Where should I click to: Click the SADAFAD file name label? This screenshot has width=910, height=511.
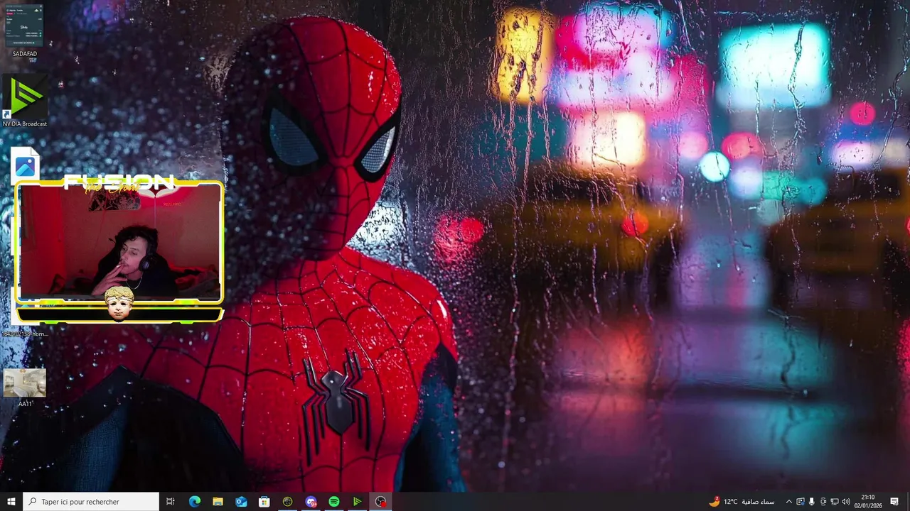pos(25,54)
